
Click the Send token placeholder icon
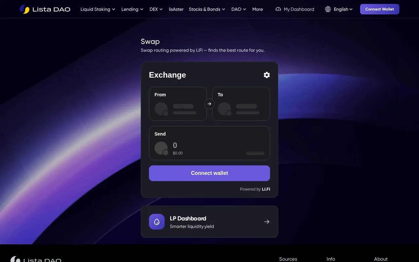(x=161, y=148)
